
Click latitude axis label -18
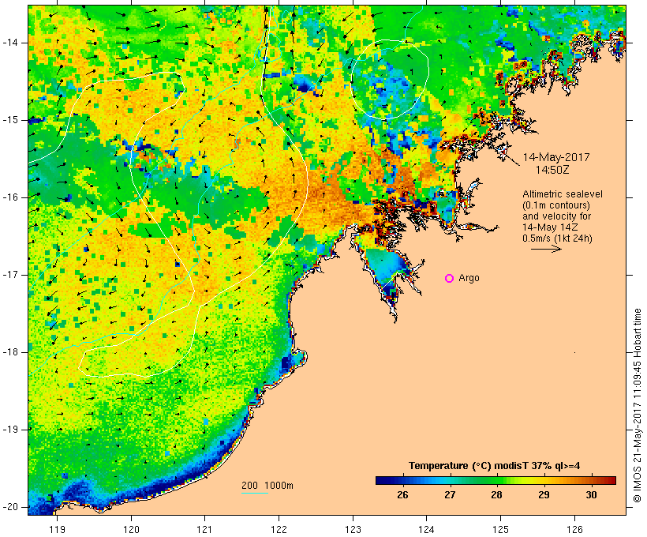10,352
